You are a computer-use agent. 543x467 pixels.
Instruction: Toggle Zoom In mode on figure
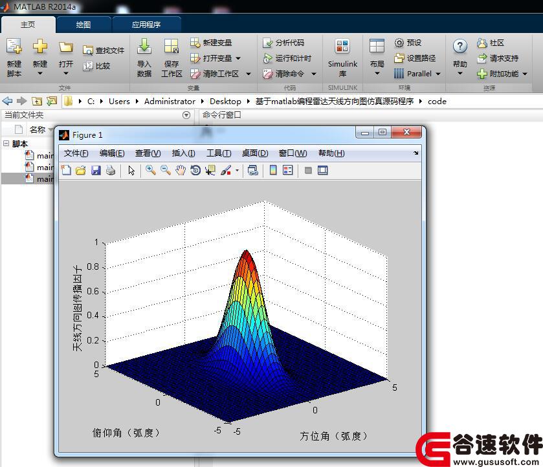(x=150, y=170)
